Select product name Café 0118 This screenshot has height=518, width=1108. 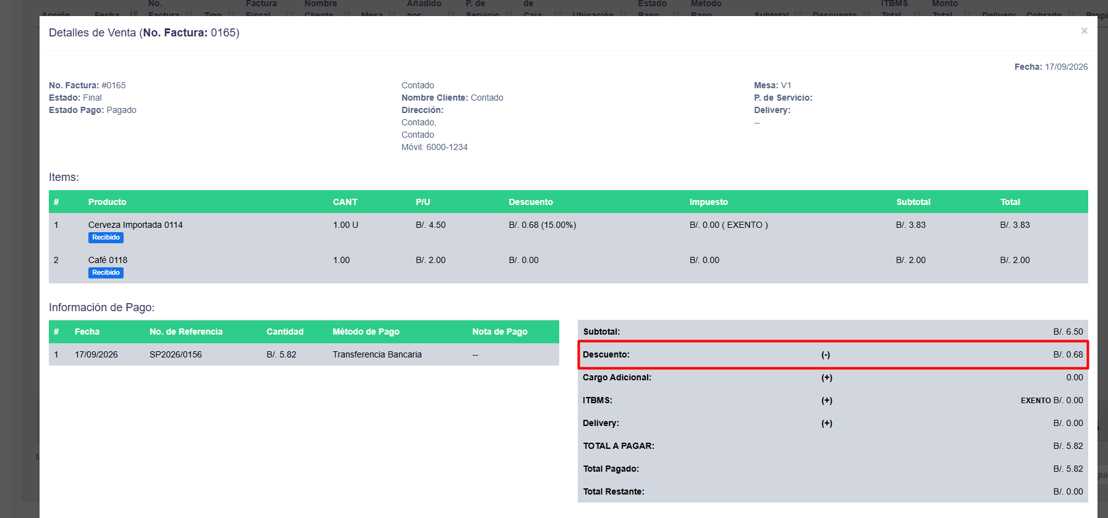[x=108, y=260]
